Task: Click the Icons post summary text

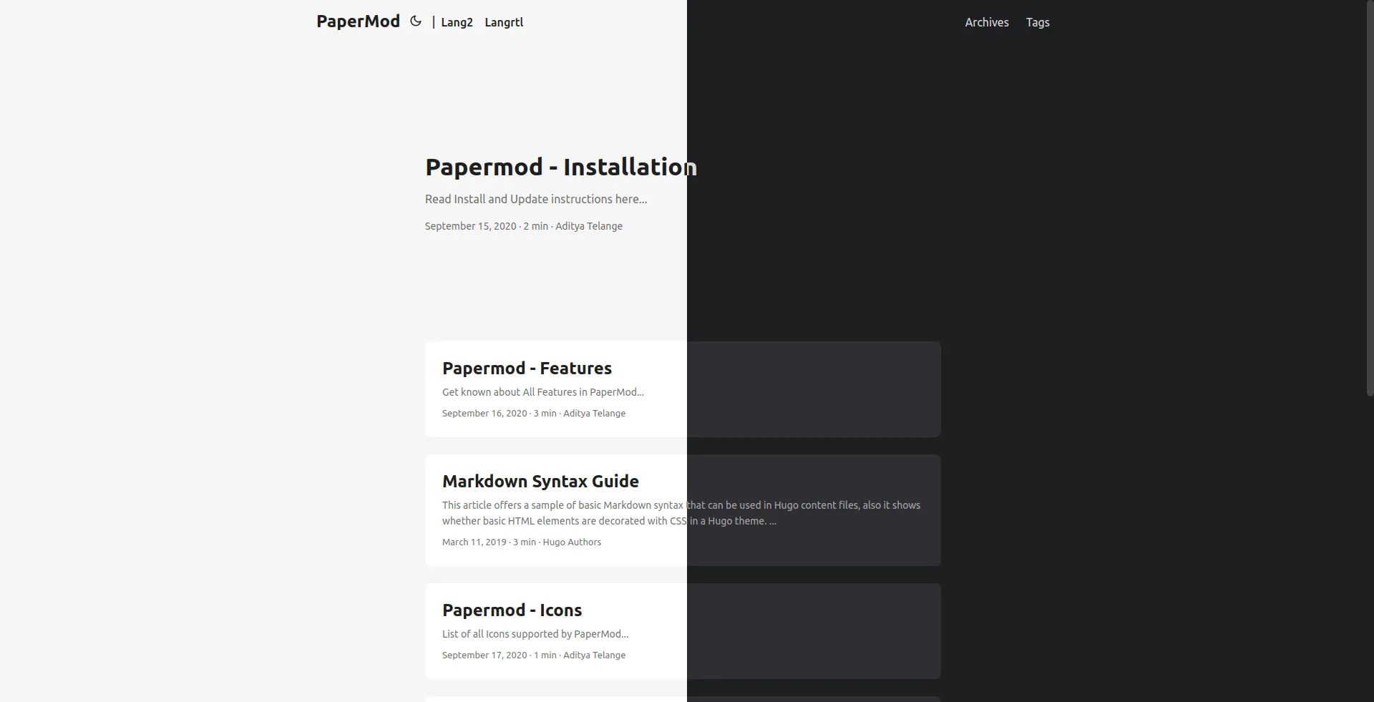Action: [535, 634]
